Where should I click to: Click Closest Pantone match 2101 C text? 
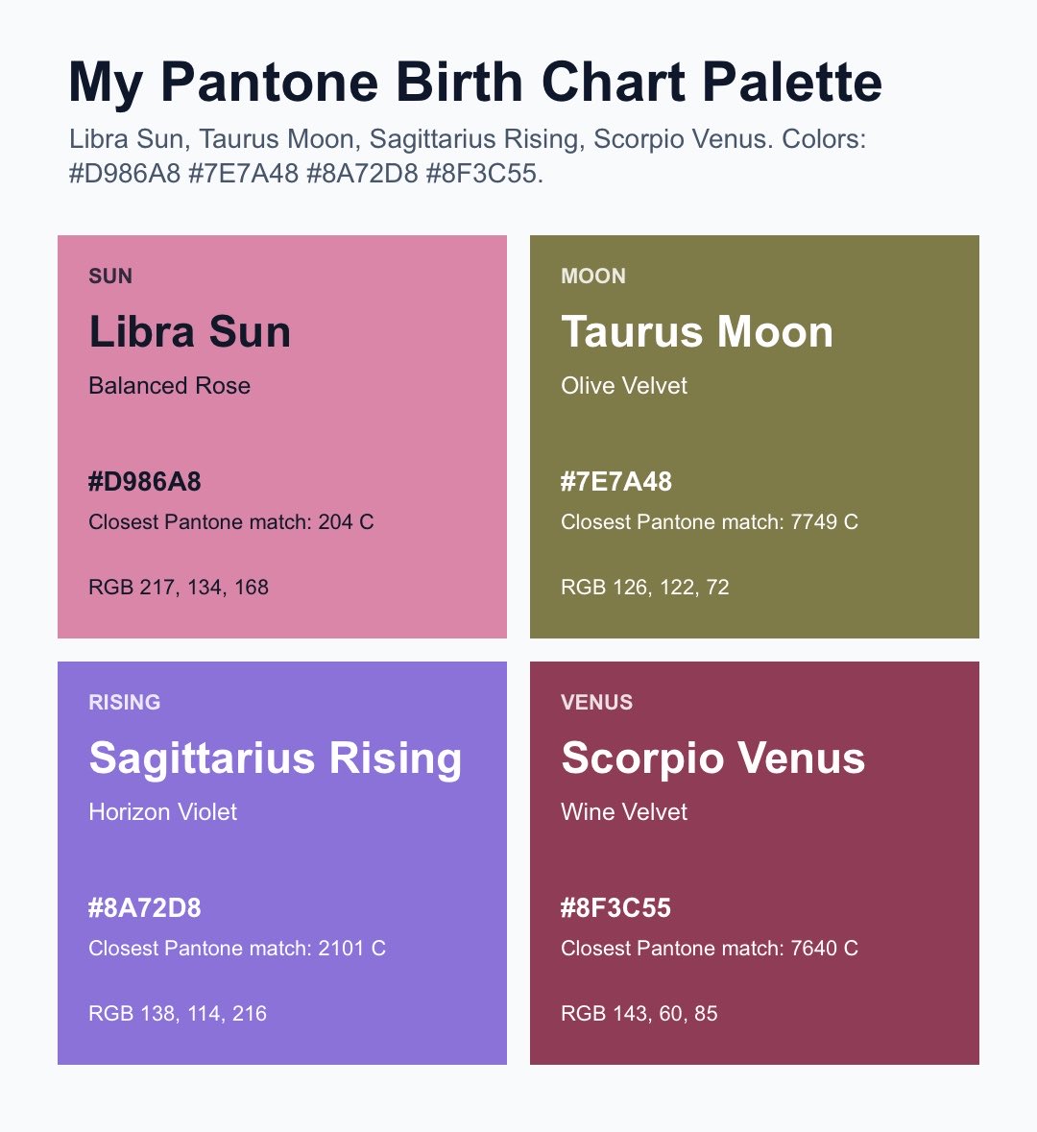pyautogui.click(x=237, y=948)
